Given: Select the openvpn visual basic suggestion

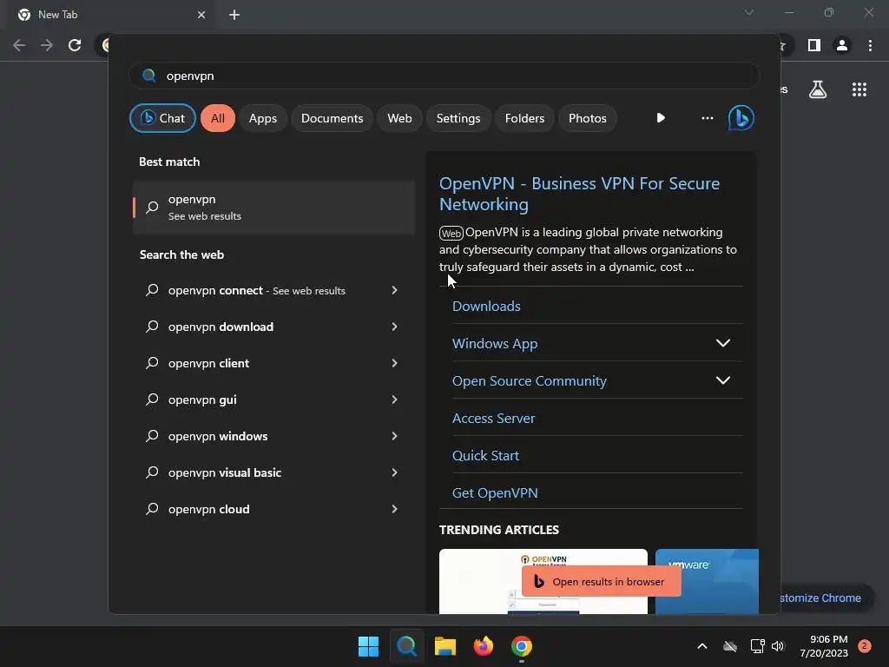Looking at the screenshot, I should click(225, 472).
